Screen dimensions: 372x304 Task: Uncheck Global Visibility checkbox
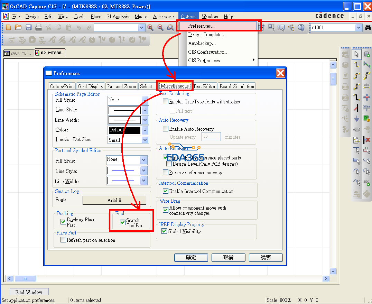[x=164, y=231]
